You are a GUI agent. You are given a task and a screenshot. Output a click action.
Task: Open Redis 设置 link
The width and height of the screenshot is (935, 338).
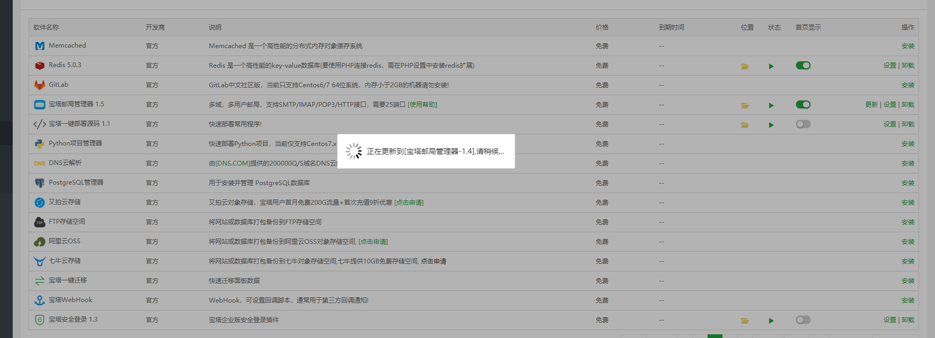click(890, 66)
